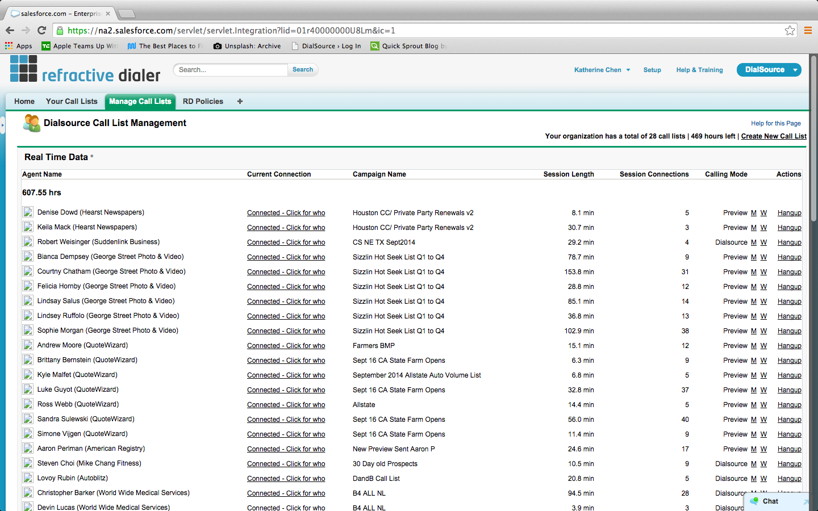Click the refractive dialer logo
The image size is (818, 511).
[x=85, y=70]
